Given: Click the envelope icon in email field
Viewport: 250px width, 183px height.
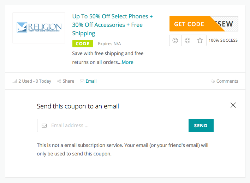Looking at the screenshot, I should click(44, 125).
